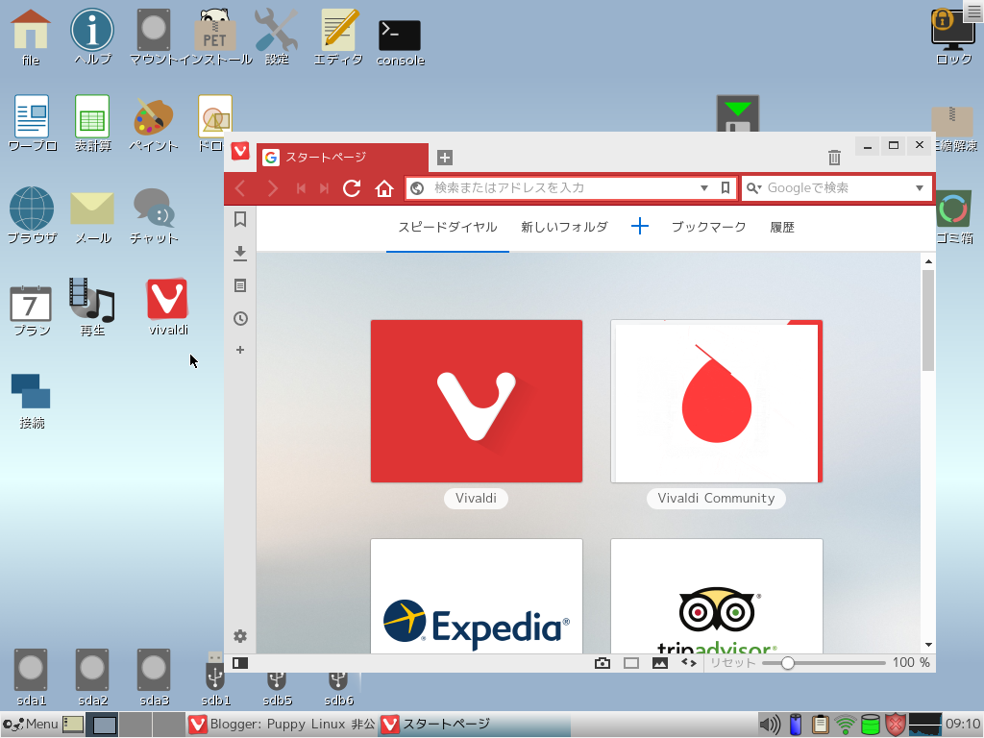The image size is (984, 738).
Task: Click the zoom slider handle
Action: [x=788, y=663]
